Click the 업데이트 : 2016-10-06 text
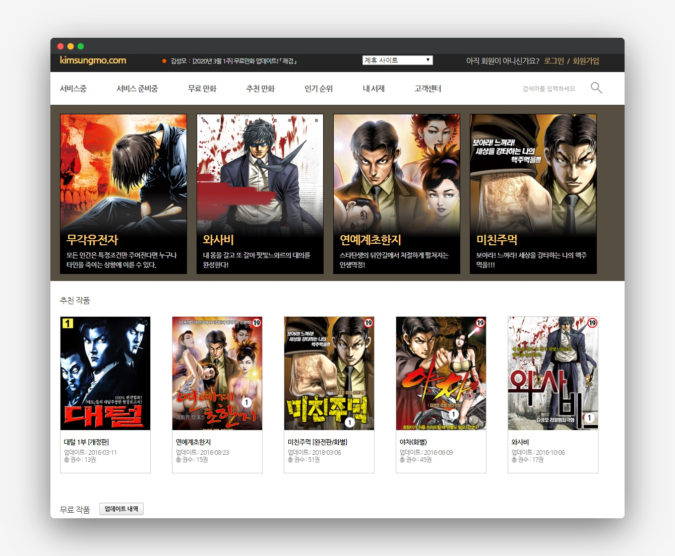 tap(538, 453)
